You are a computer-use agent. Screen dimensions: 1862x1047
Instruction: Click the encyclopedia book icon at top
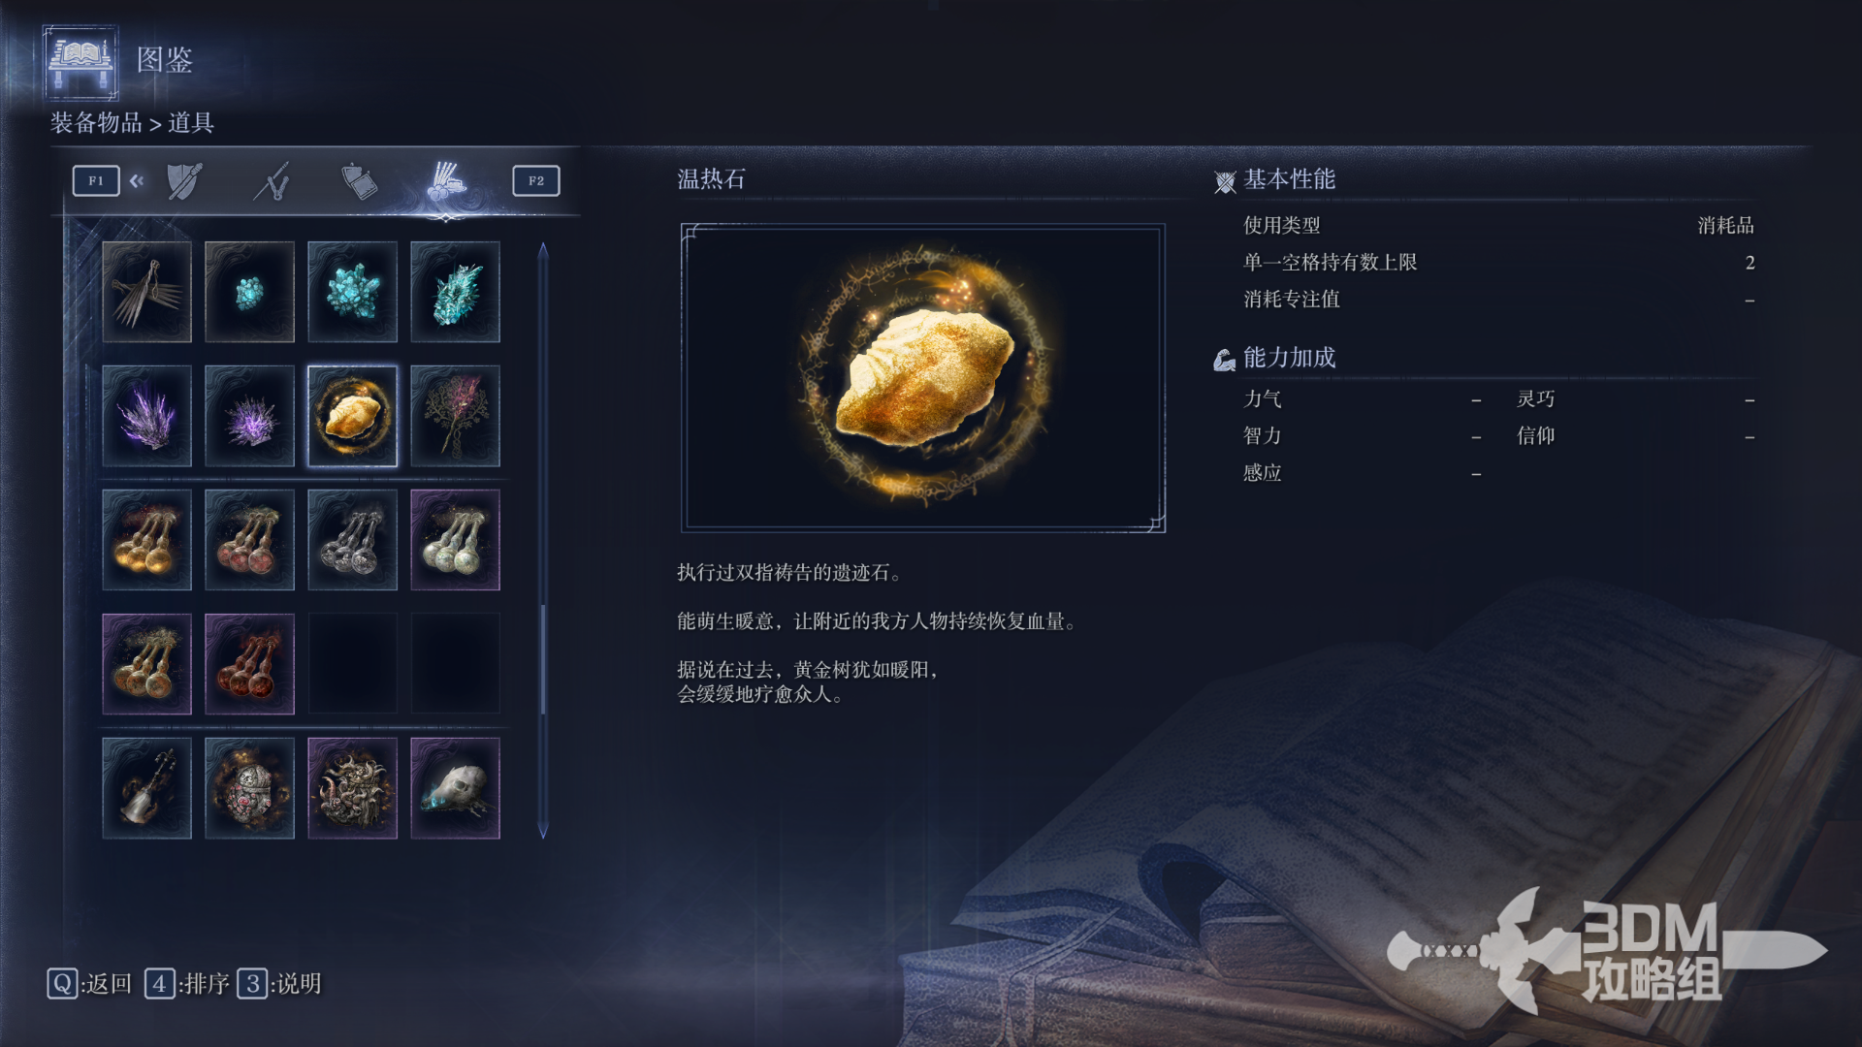(81, 62)
